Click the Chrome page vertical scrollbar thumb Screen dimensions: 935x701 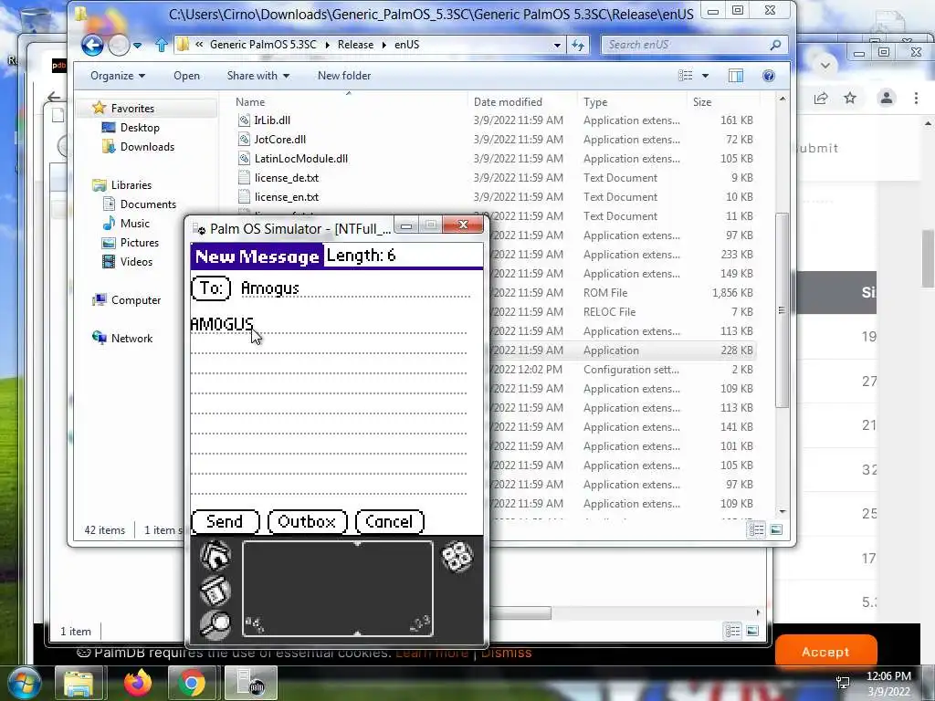point(929,257)
